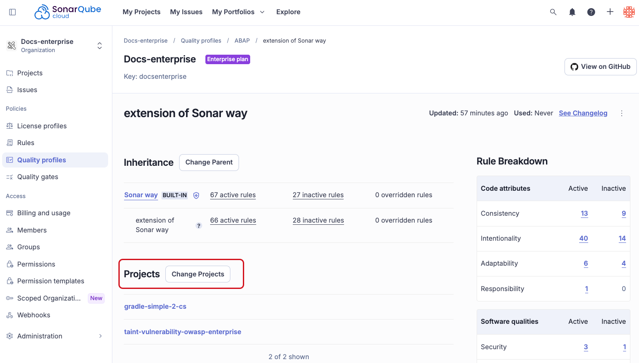The image size is (639, 363).
Task: Click the shield icon beside BUILT-IN
Action: point(196,195)
